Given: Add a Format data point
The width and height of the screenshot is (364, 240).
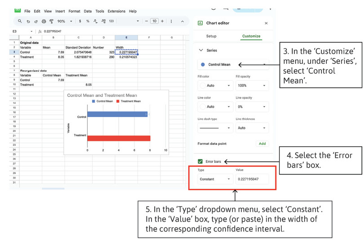Looking at the screenshot, I should pyautogui.click(x=262, y=144).
